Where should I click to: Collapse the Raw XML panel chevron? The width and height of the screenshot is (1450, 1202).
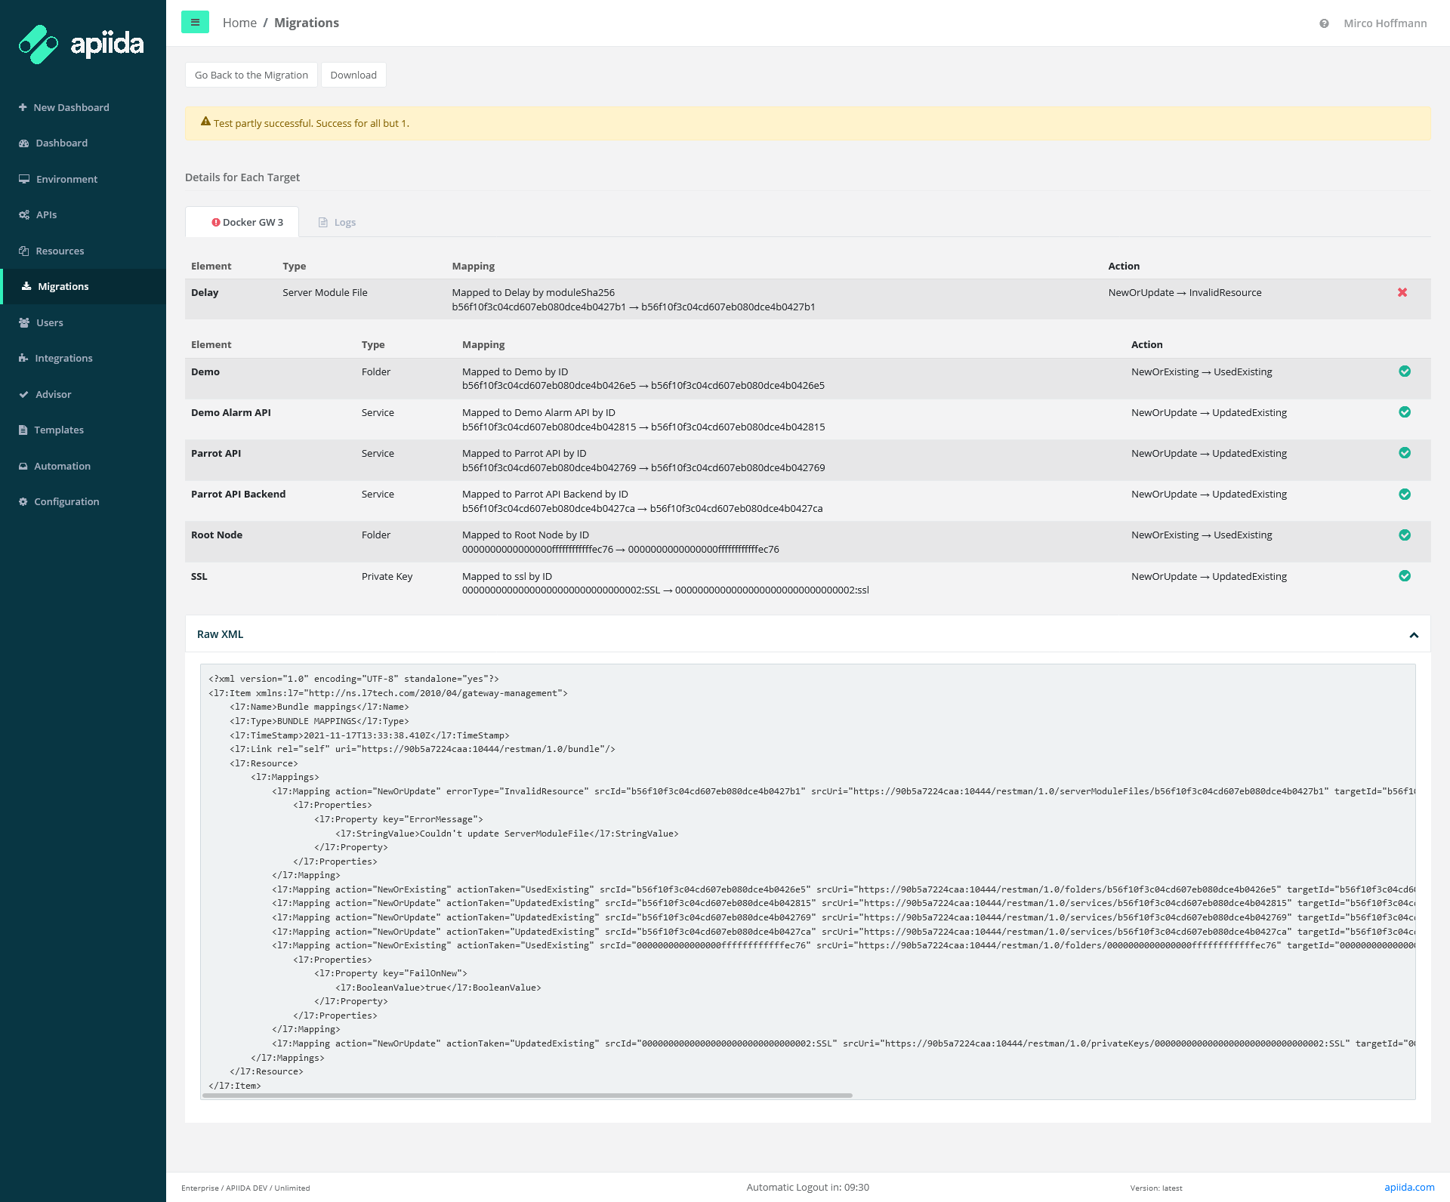(1414, 636)
